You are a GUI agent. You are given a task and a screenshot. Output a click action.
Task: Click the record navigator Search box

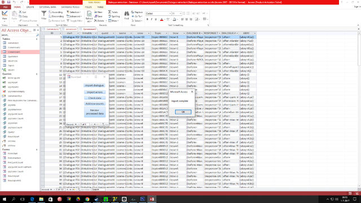point(98,189)
